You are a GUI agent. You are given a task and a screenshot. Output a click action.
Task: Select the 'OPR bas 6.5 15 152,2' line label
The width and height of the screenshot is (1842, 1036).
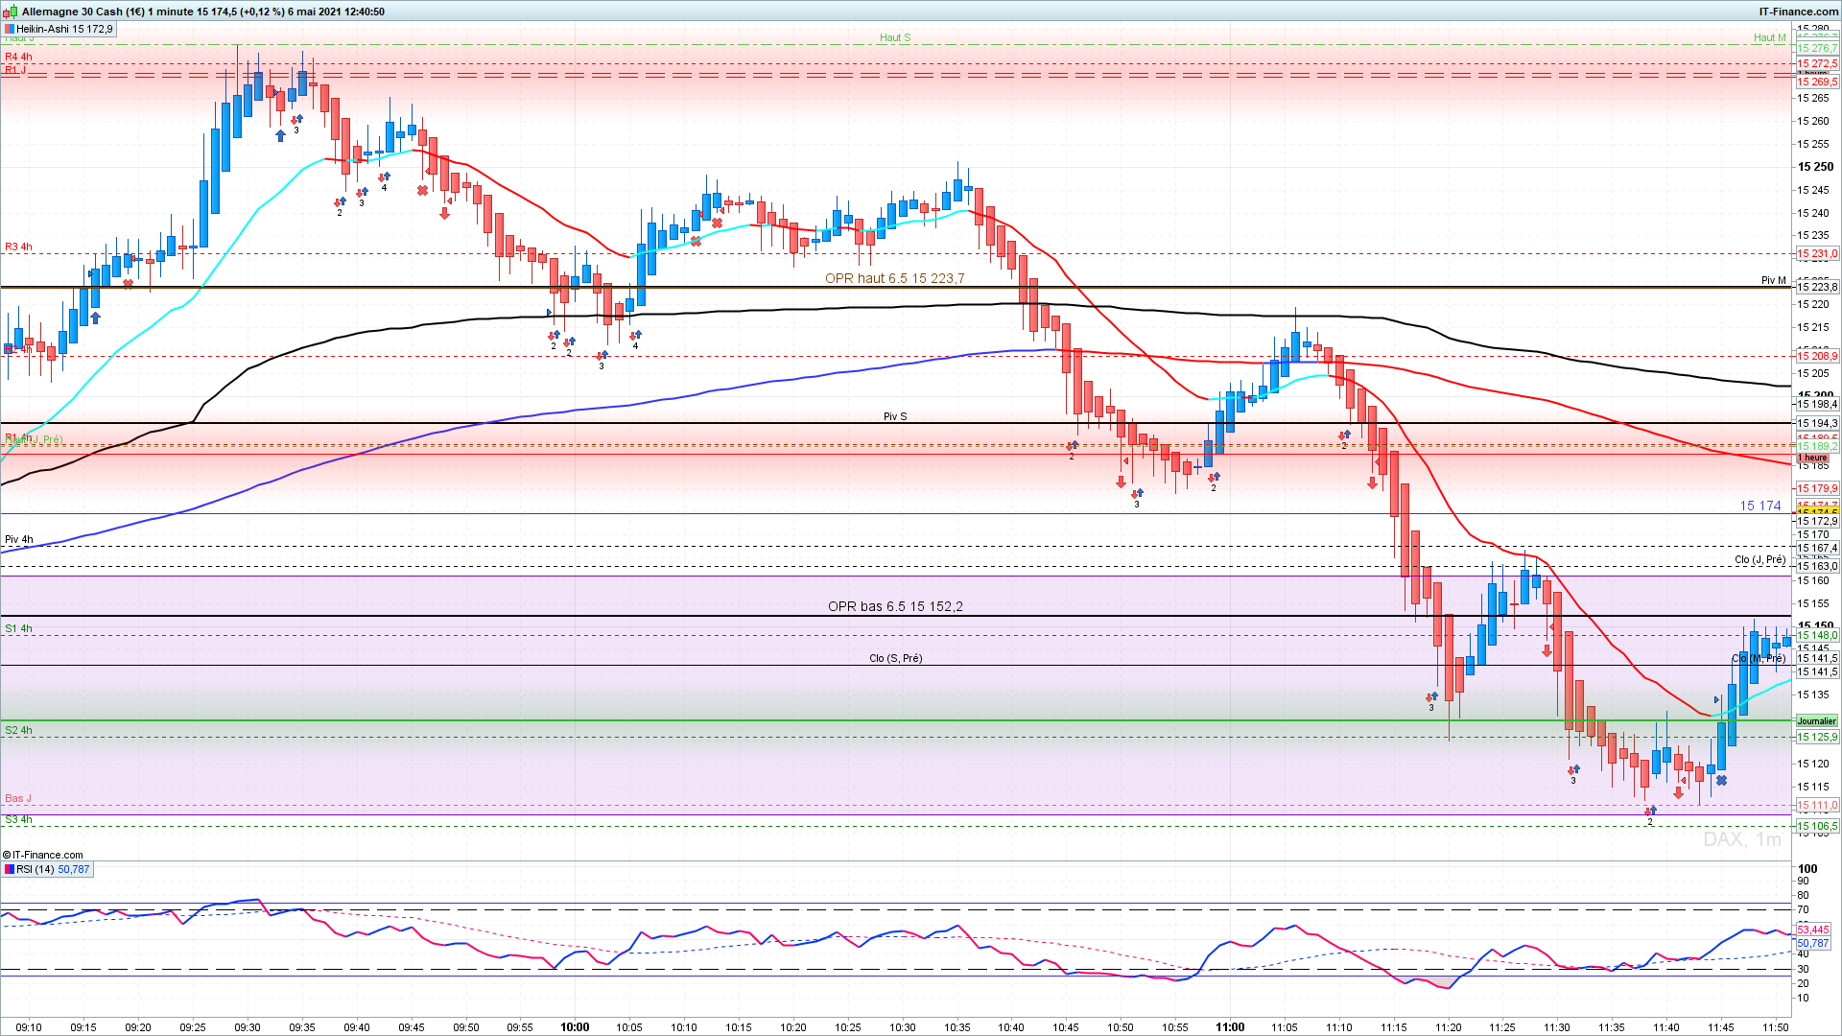coord(894,606)
